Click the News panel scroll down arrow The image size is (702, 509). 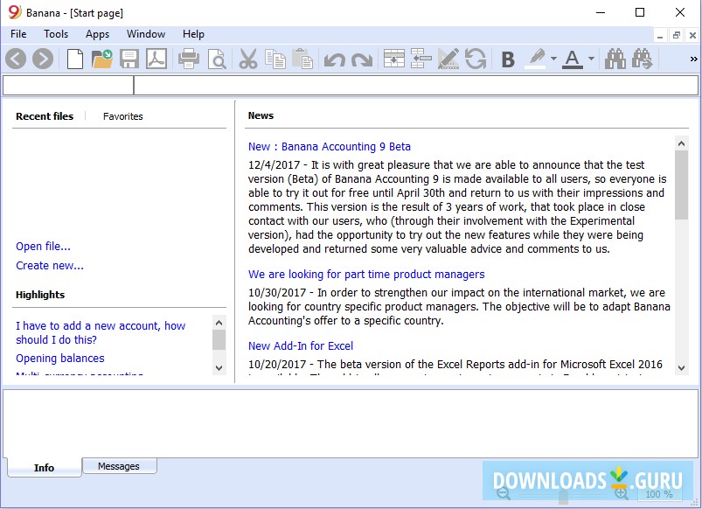(681, 368)
